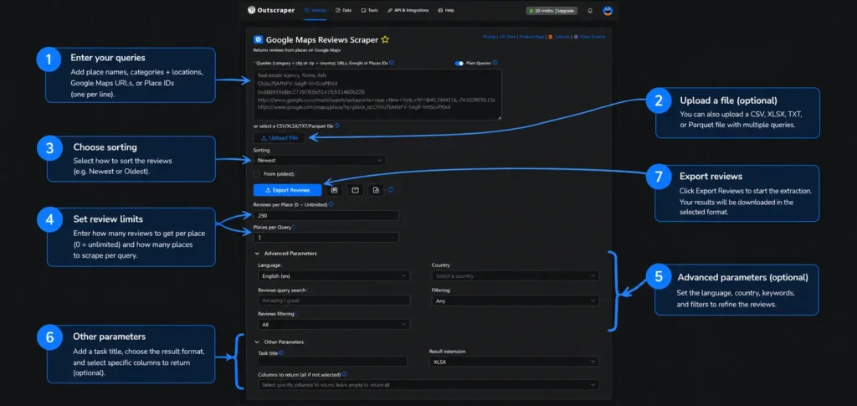Click the Export Reviews button
The height and width of the screenshot is (406, 857).
(288, 190)
